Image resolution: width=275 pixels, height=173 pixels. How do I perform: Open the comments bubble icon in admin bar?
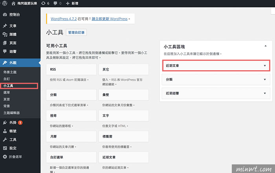click(x=55, y=3)
